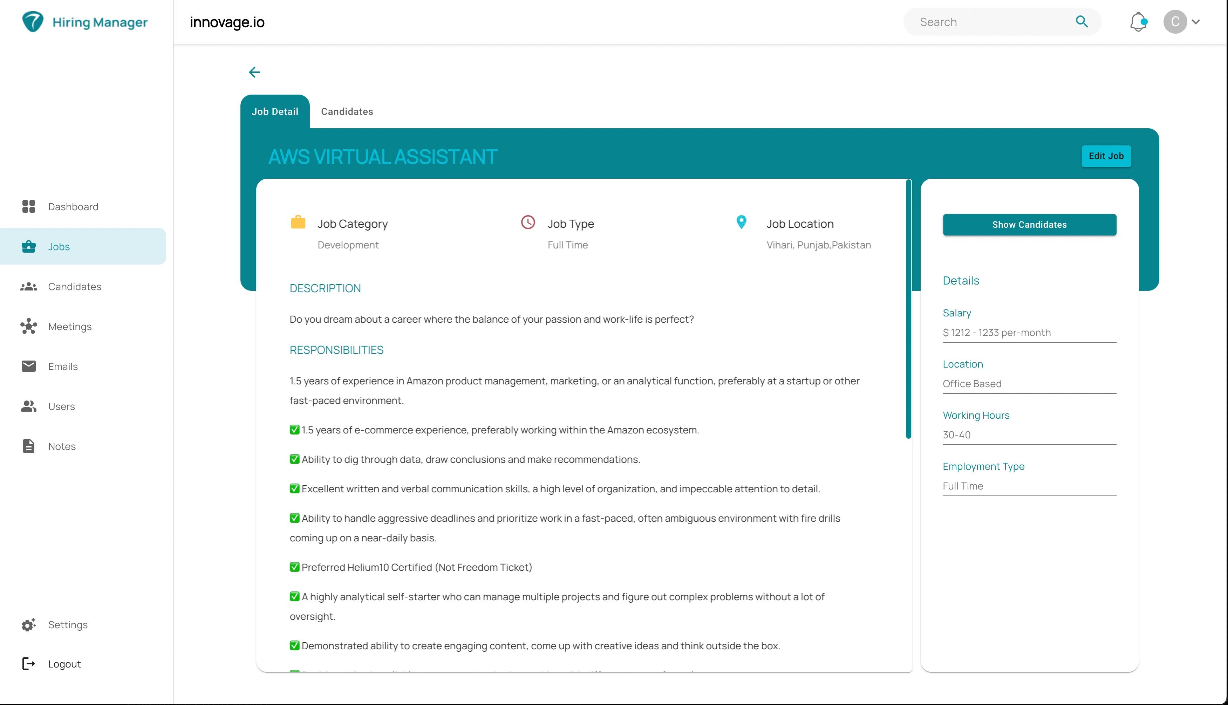This screenshot has height=705, width=1228.
Task: Click the search magnifier icon
Action: pos(1082,21)
